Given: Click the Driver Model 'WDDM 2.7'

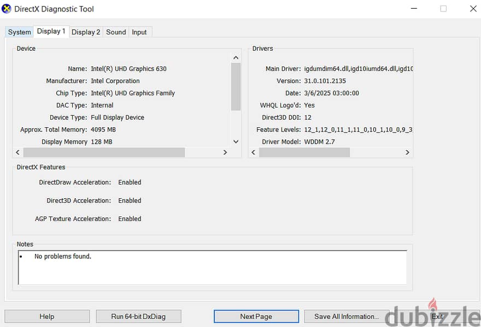Looking at the screenshot, I should (319, 142).
